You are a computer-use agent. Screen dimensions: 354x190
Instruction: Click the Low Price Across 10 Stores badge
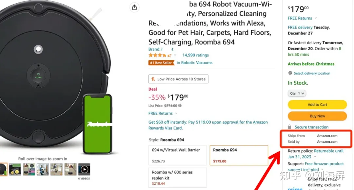coord(178,79)
